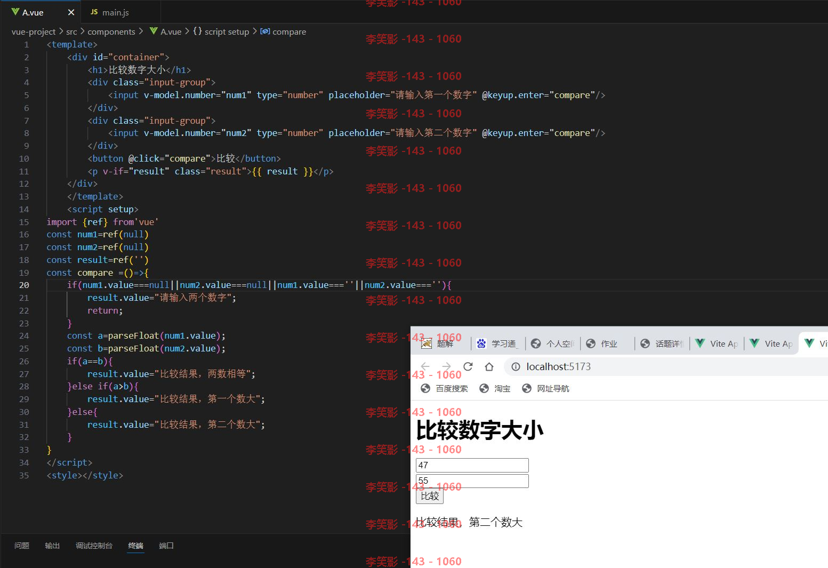Open the 输出 panel tab
The height and width of the screenshot is (568, 828).
click(52, 546)
